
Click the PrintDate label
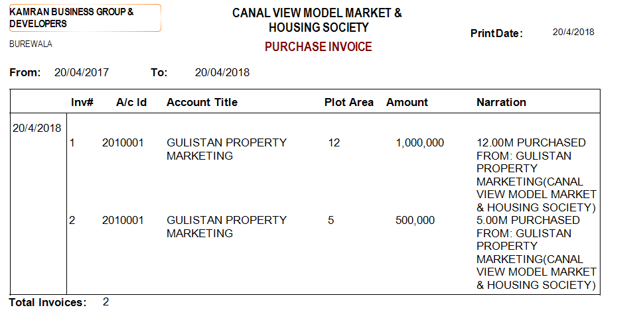[x=496, y=33]
